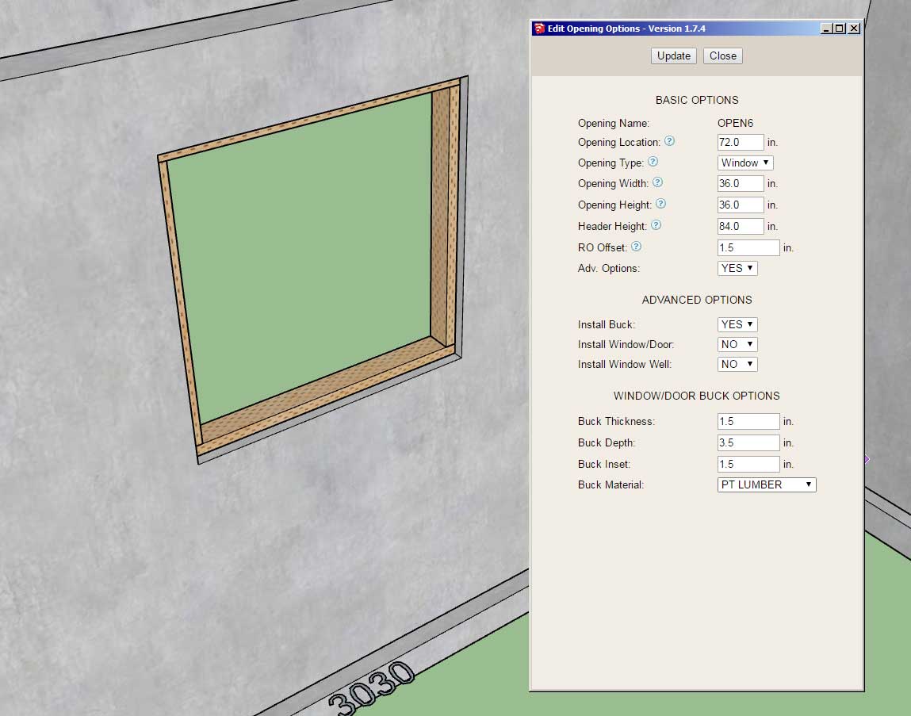Click the help icon beside Opening Width
Screen dimensions: 911x716
pos(657,182)
